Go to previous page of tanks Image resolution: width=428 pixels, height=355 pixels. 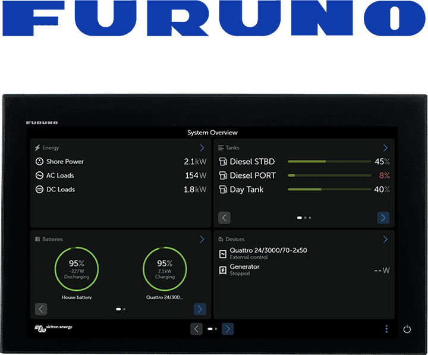(x=224, y=218)
